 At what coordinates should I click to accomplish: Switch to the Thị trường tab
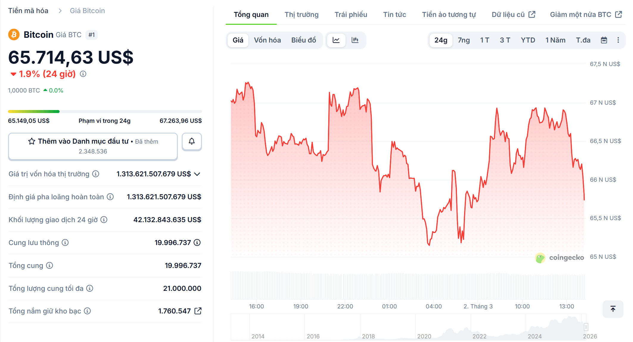(301, 14)
